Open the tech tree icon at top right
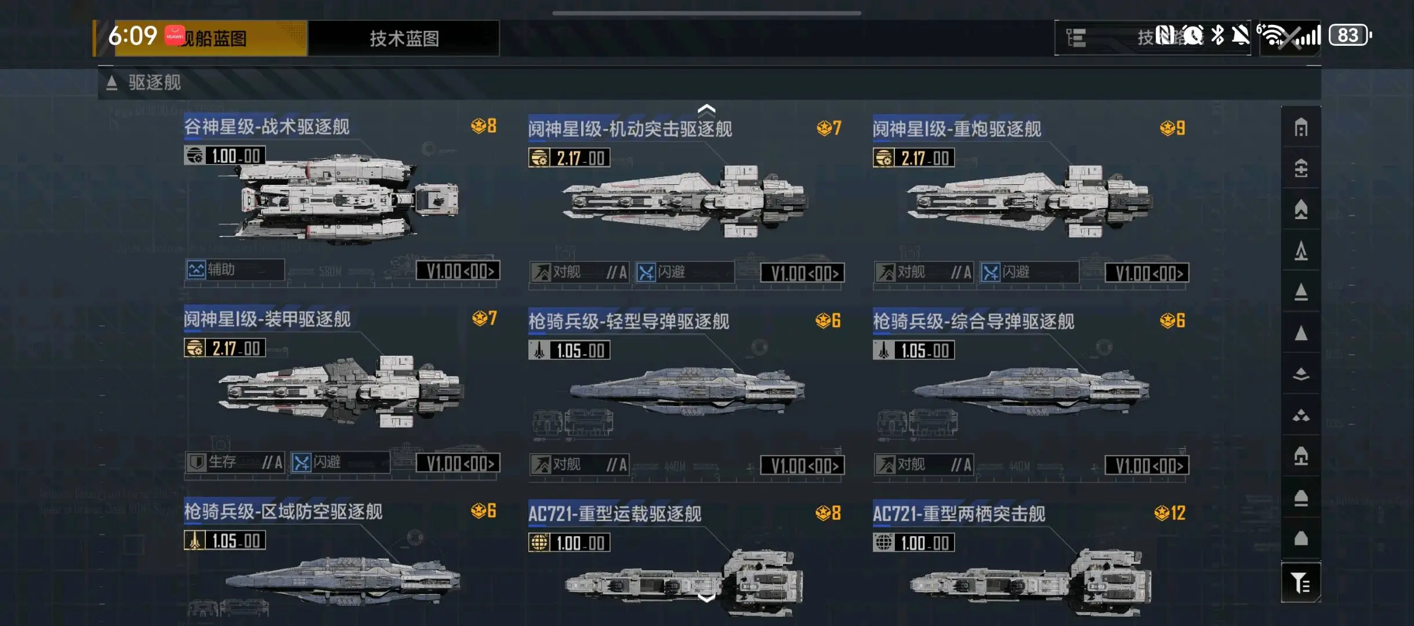The height and width of the screenshot is (626, 1414). [1076, 38]
